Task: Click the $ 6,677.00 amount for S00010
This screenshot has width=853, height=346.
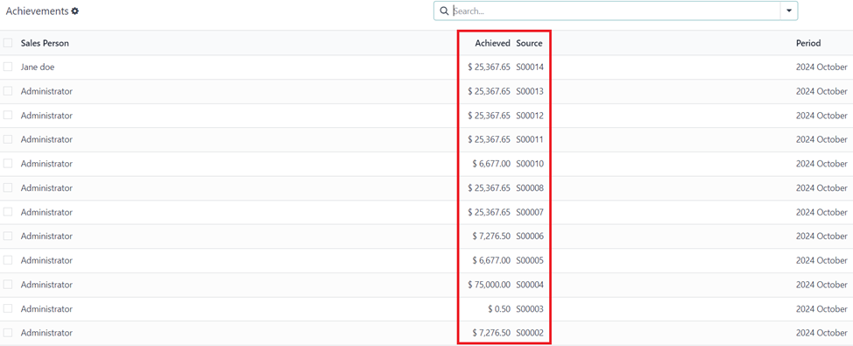Action: point(492,164)
